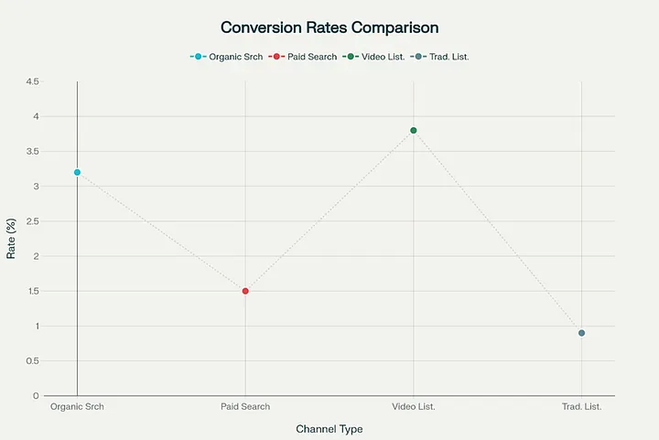Select the Video List. data point at 3.8

[x=414, y=130]
